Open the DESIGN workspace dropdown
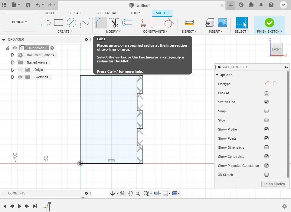291x212 pixels. point(19,22)
